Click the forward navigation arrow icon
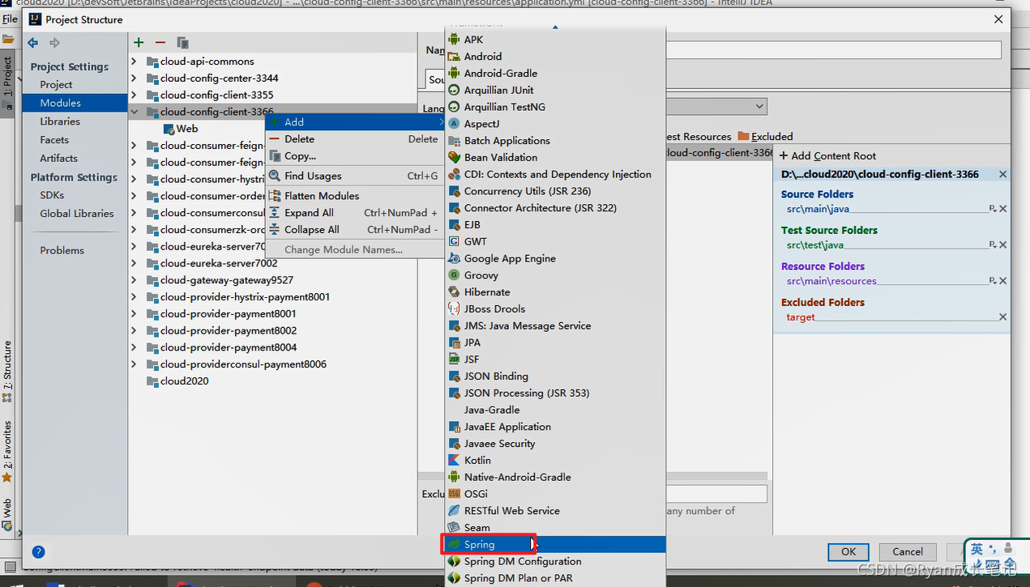The image size is (1030, 587). point(54,42)
